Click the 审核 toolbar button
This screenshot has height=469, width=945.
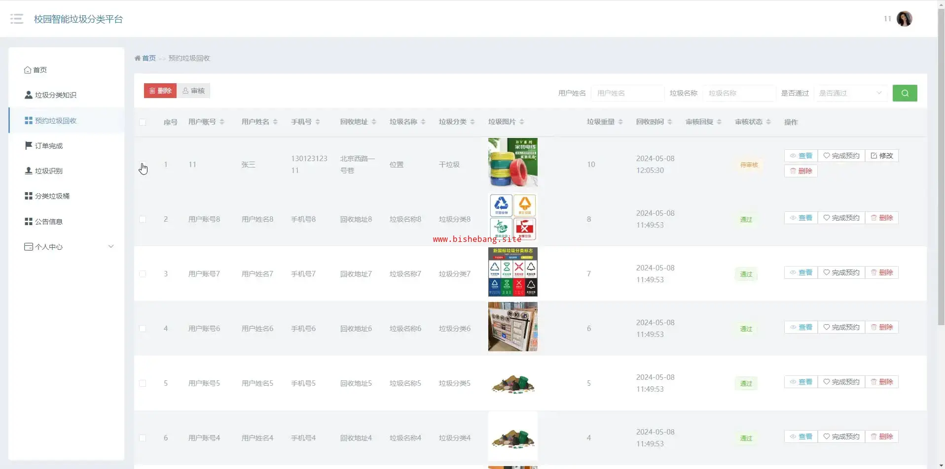[x=193, y=91]
